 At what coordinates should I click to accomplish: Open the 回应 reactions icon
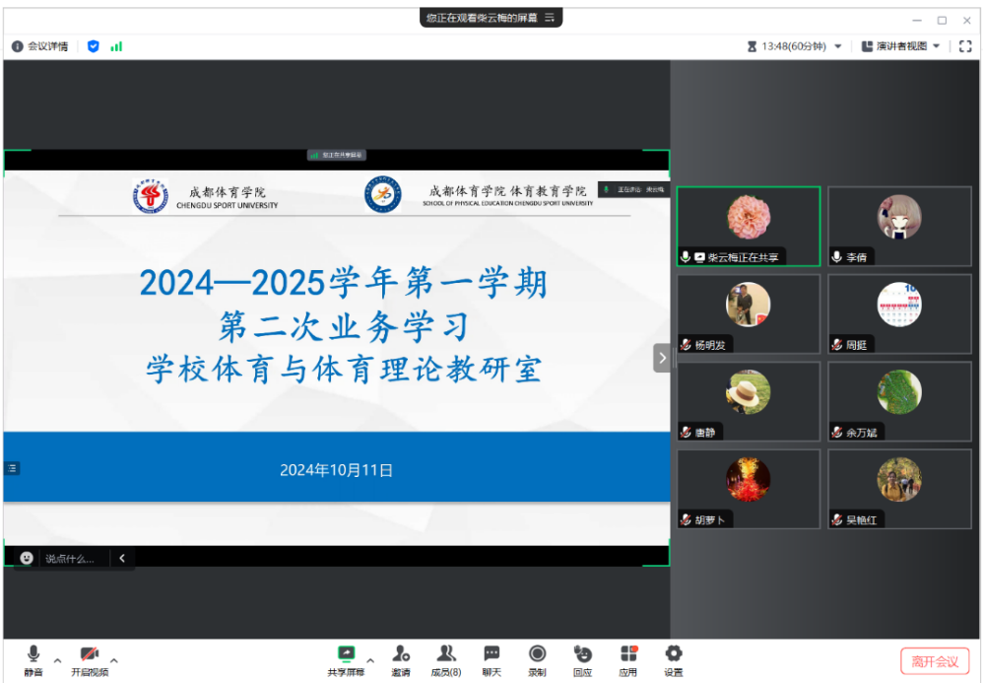point(582,658)
